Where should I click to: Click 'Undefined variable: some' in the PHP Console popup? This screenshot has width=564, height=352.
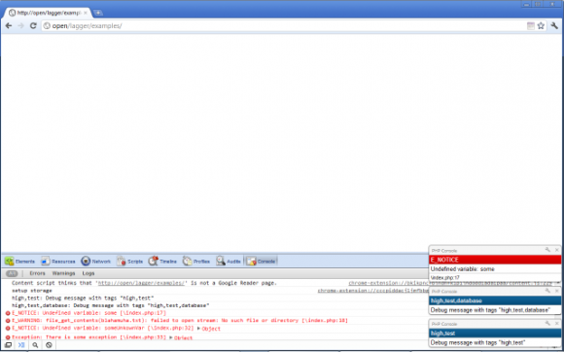pos(462,269)
